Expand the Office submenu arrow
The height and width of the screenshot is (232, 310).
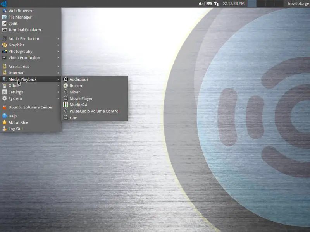point(58,86)
